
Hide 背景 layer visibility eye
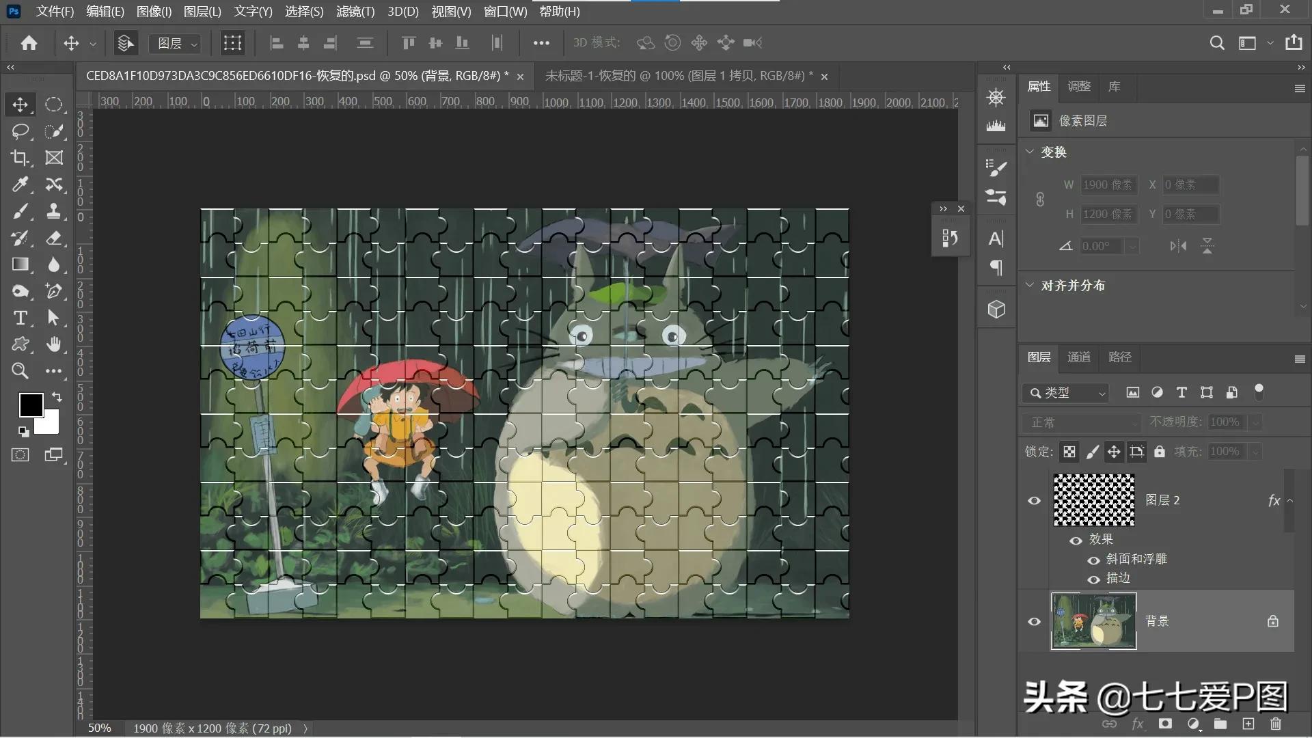pyautogui.click(x=1035, y=622)
